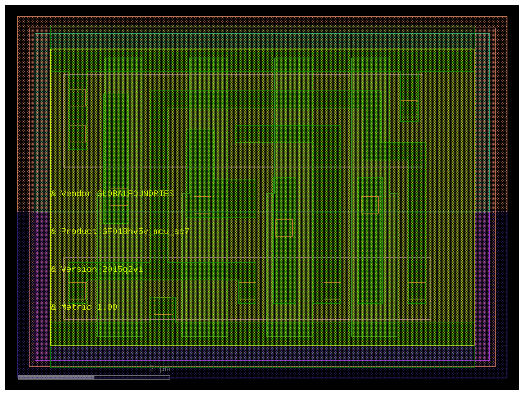Click the "& Version 2015q2v1" text label

[97, 269]
